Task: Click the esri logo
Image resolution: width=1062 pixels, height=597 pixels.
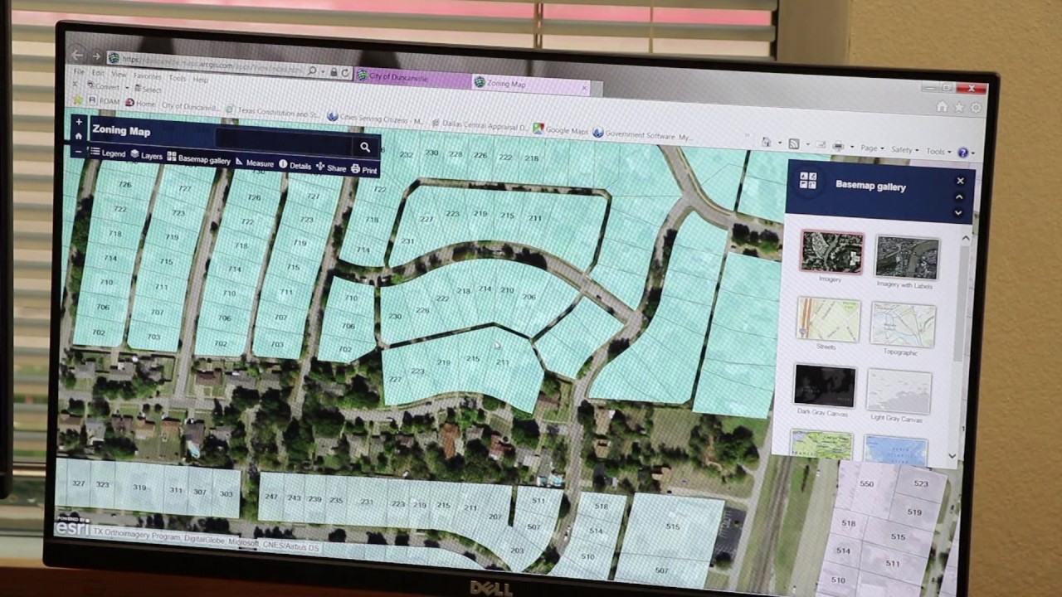Action: (72, 526)
